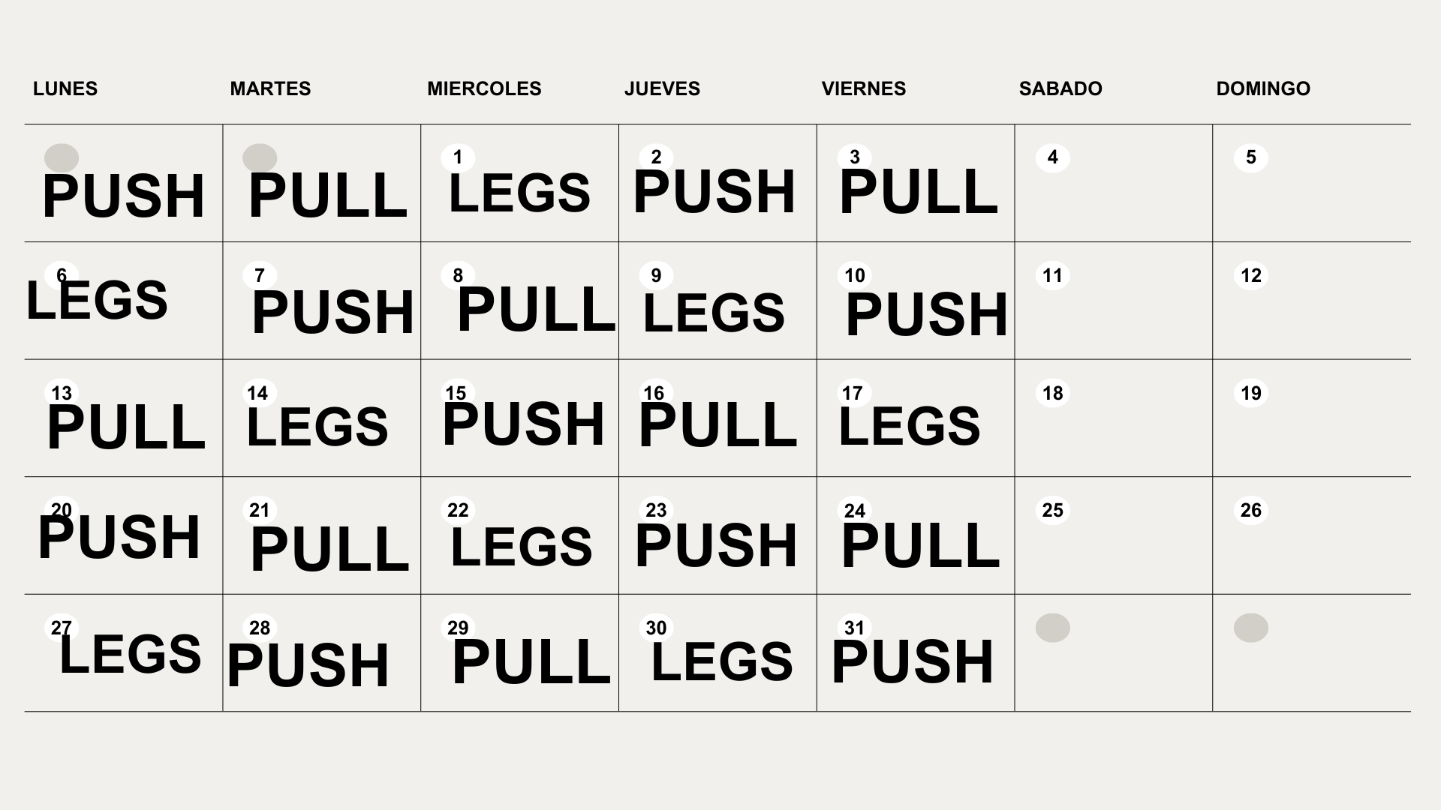The width and height of the screenshot is (1441, 810).
Task: Select the day 25 date circle
Action: point(1053,510)
